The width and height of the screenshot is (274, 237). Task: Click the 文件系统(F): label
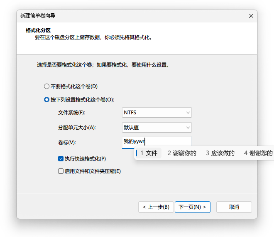click(72, 113)
